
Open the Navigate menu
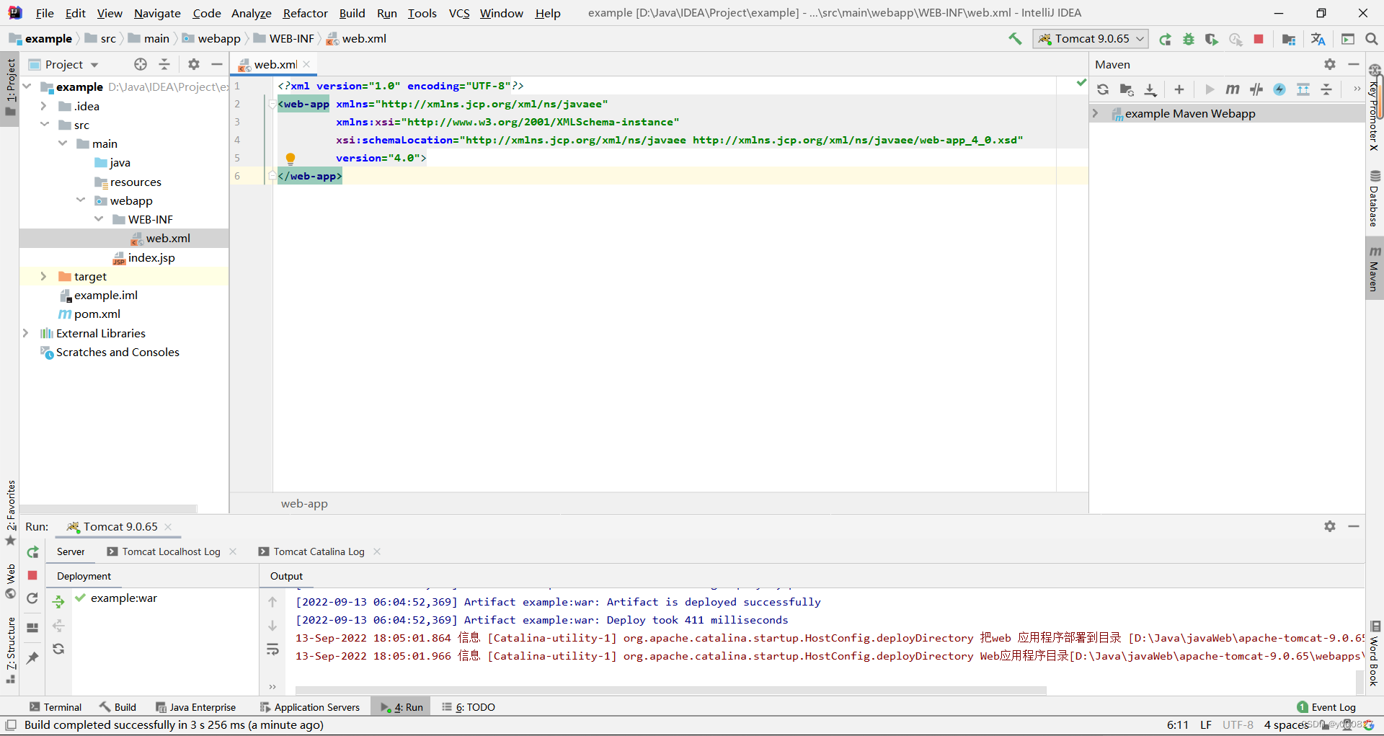coord(157,13)
